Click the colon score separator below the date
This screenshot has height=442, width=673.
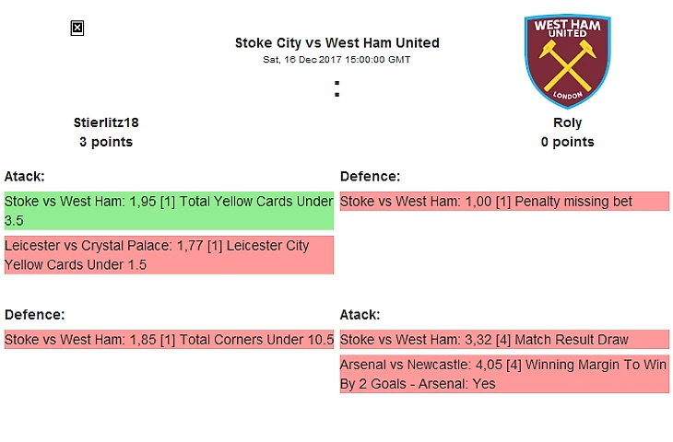click(x=336, y=89)
